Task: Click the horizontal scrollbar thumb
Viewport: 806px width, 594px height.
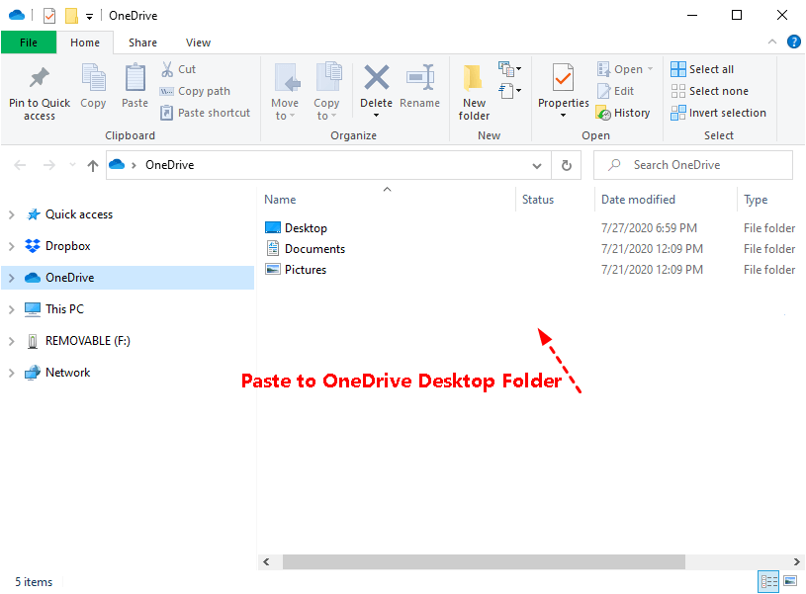Action: click(x=483, y=561)
